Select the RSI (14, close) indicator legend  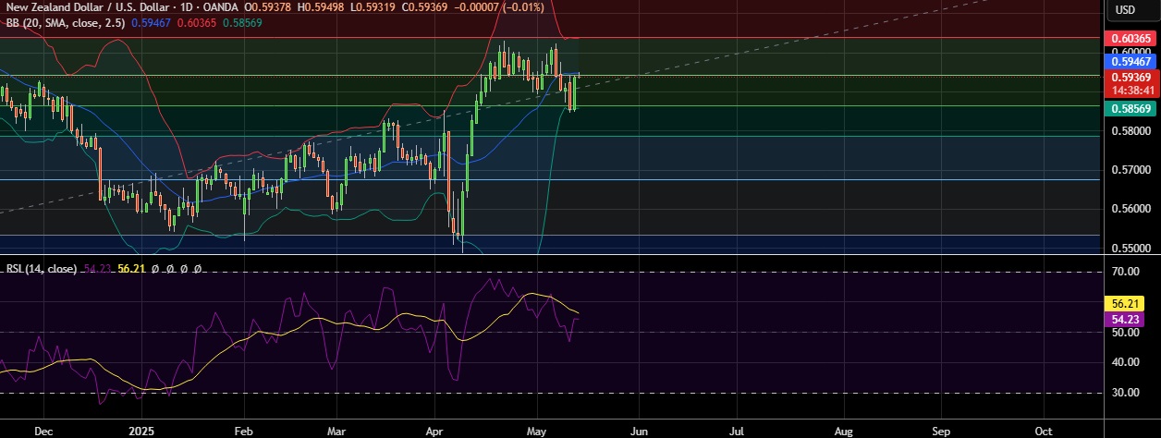click(x=43, y=269)
